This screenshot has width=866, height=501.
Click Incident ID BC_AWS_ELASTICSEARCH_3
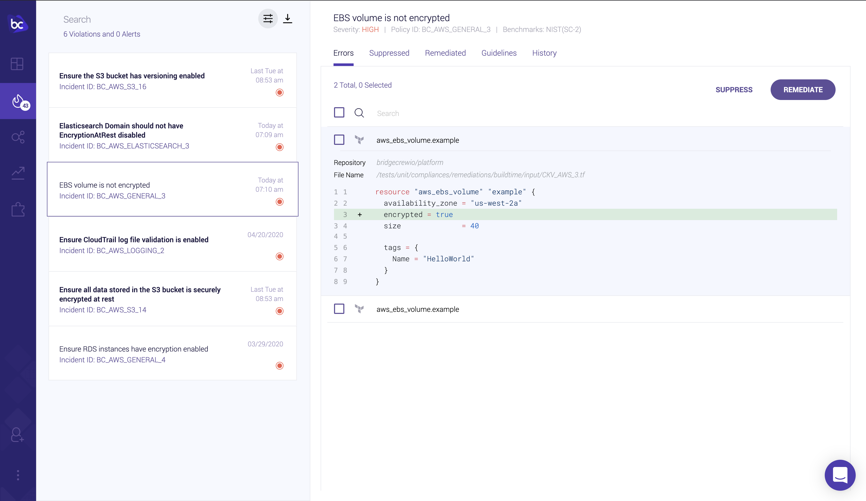click(x=124, y=146)
